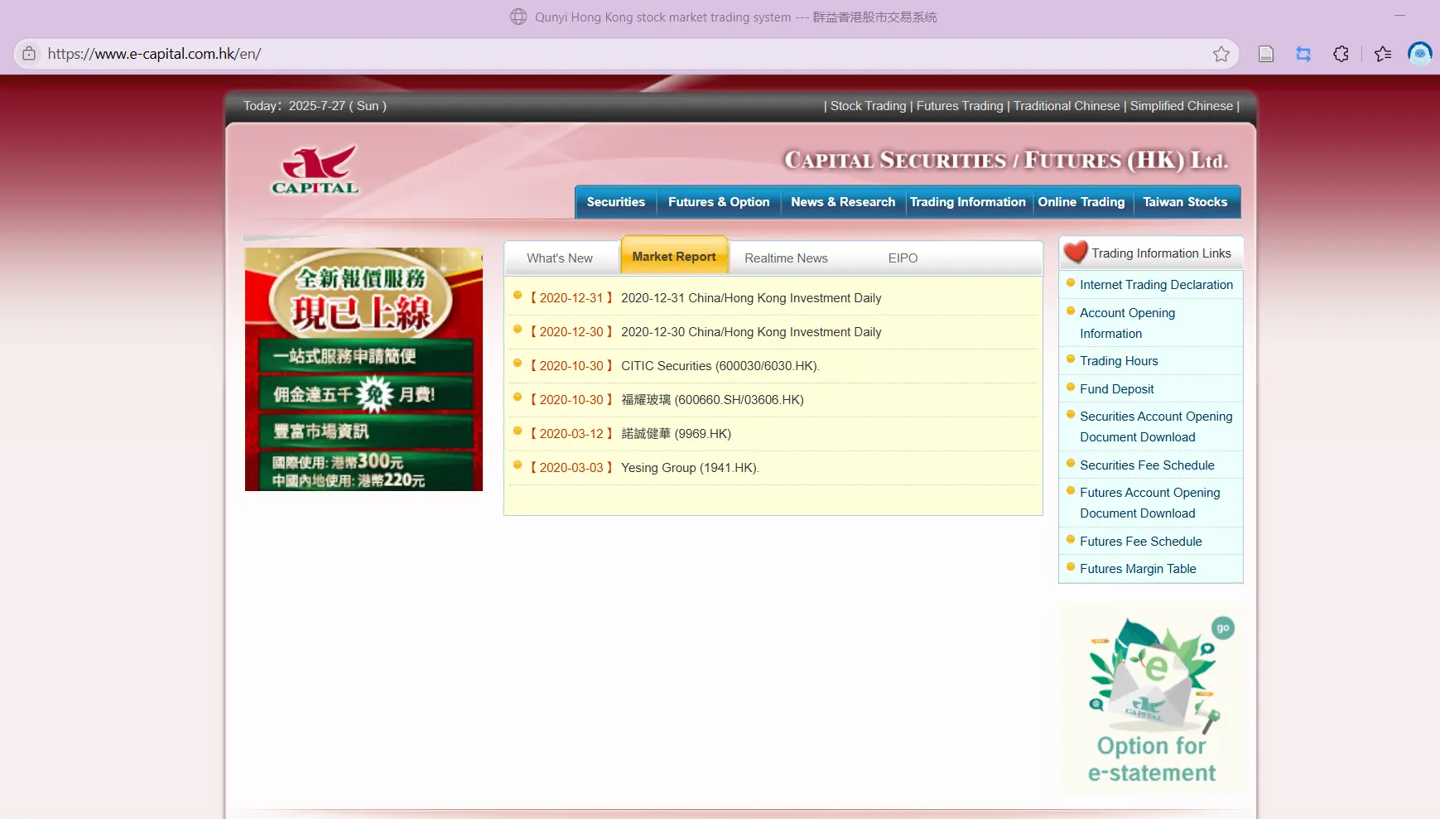The image size is (1440, 819).
Task: Open the favorites list toolbar icon
Action: click(1382, 54)
